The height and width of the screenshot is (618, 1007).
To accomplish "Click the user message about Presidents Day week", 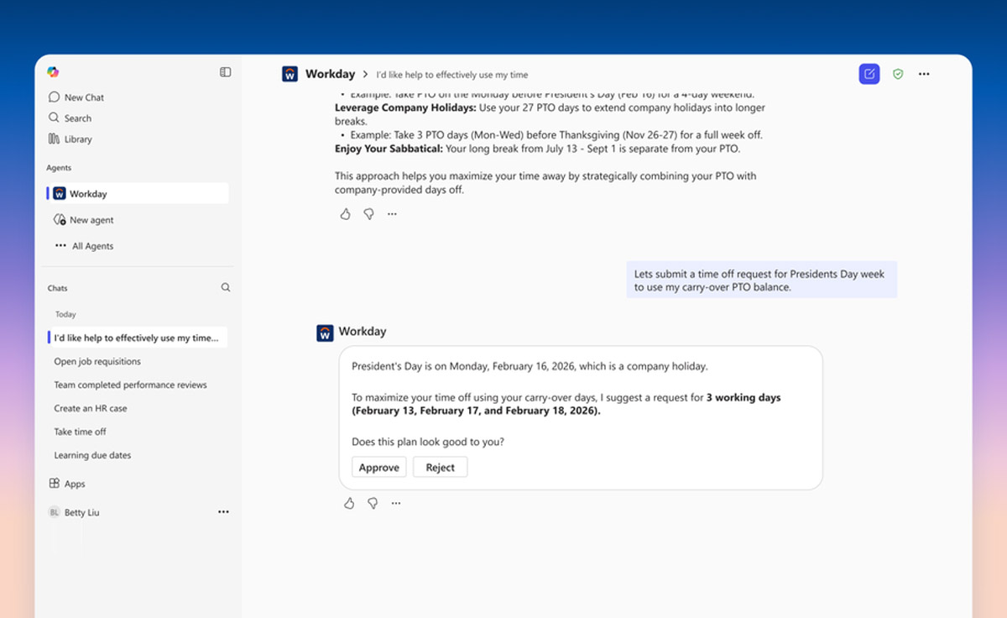I will (x=762, y=280).
